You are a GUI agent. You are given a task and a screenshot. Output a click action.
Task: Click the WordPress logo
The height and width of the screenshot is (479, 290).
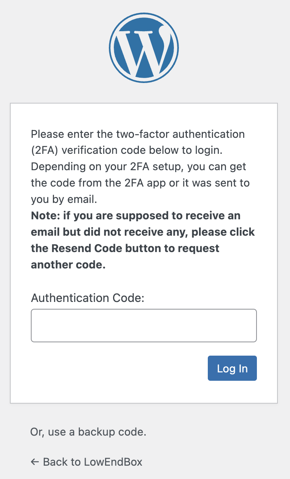point(144,48)
